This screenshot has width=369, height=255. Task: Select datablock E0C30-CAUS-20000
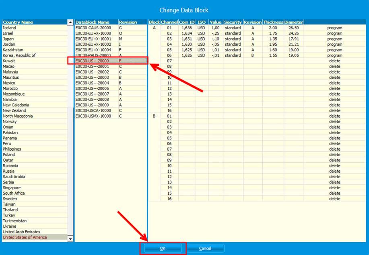click(x=93, y=28)
